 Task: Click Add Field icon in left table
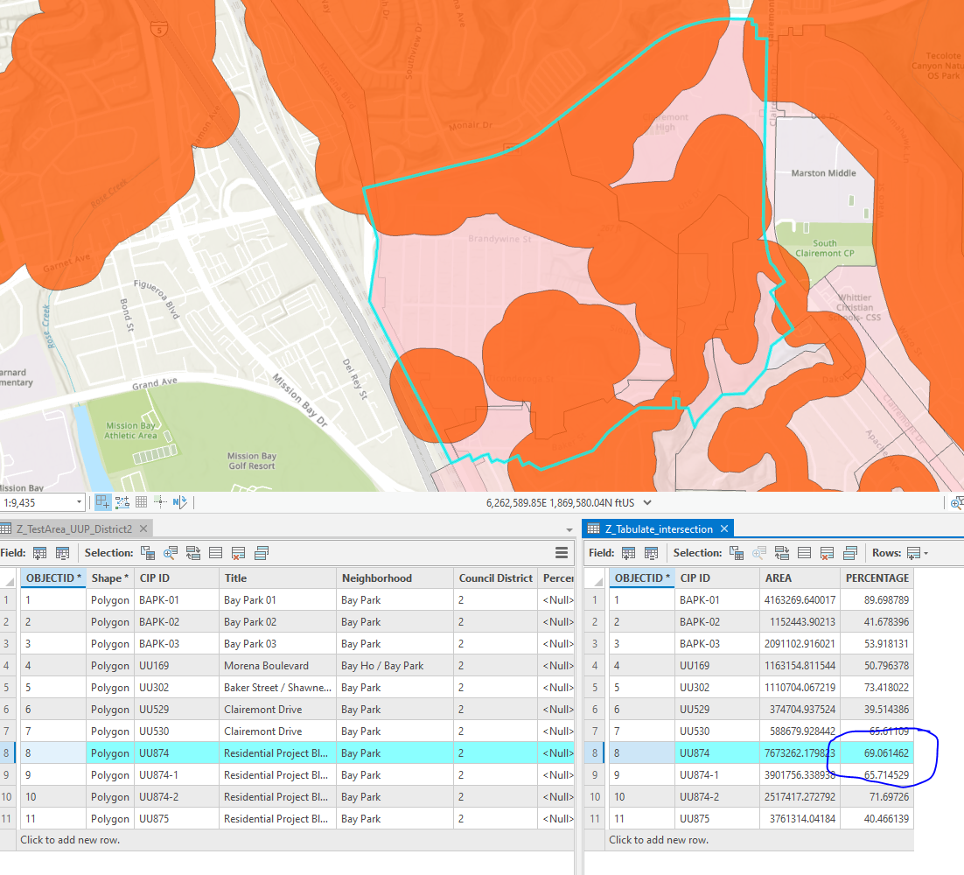tap(39, 553)
